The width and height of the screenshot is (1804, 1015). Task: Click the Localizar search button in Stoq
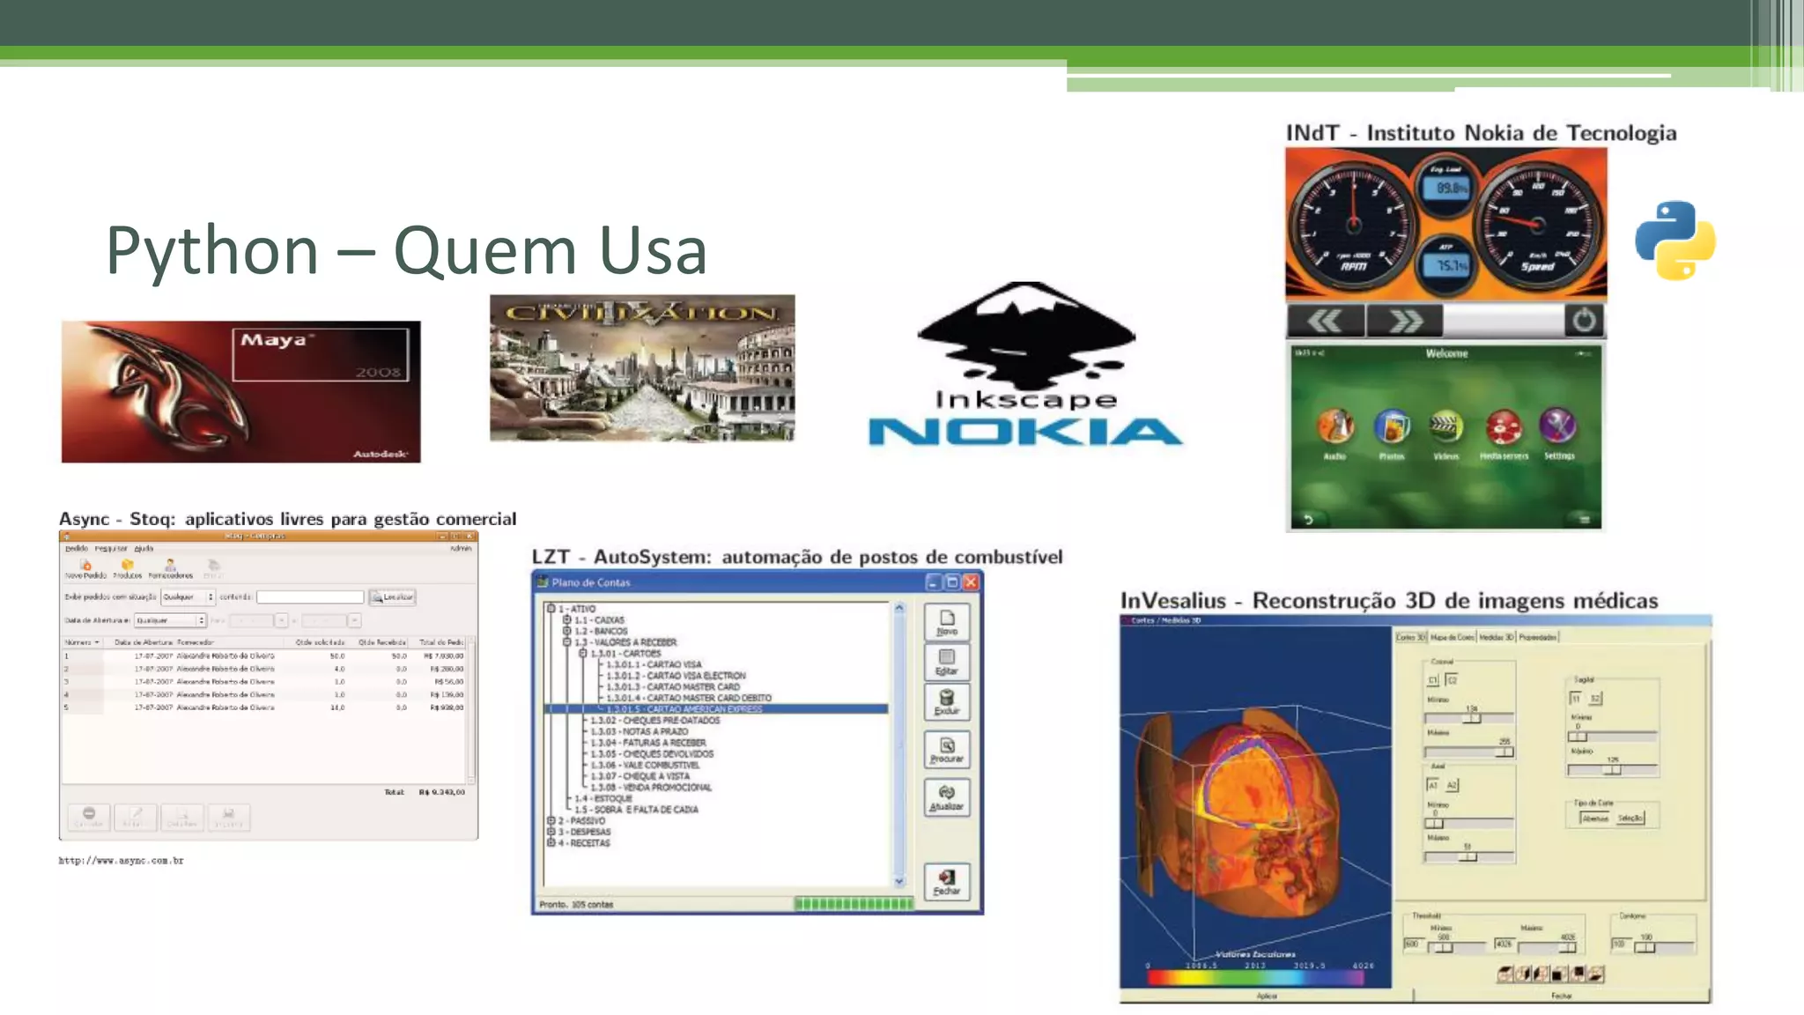click(x=392, y=596)
